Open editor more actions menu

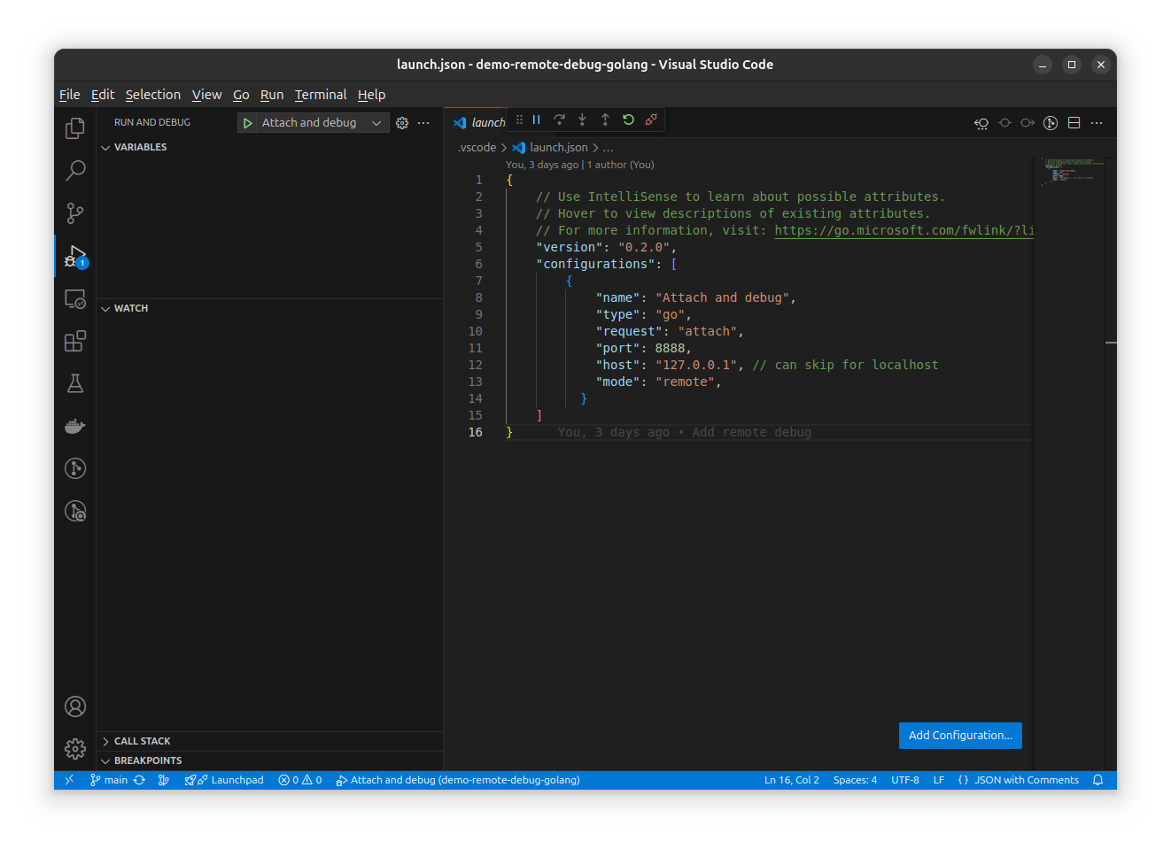pyautogui.click(x=1097, y=123)
